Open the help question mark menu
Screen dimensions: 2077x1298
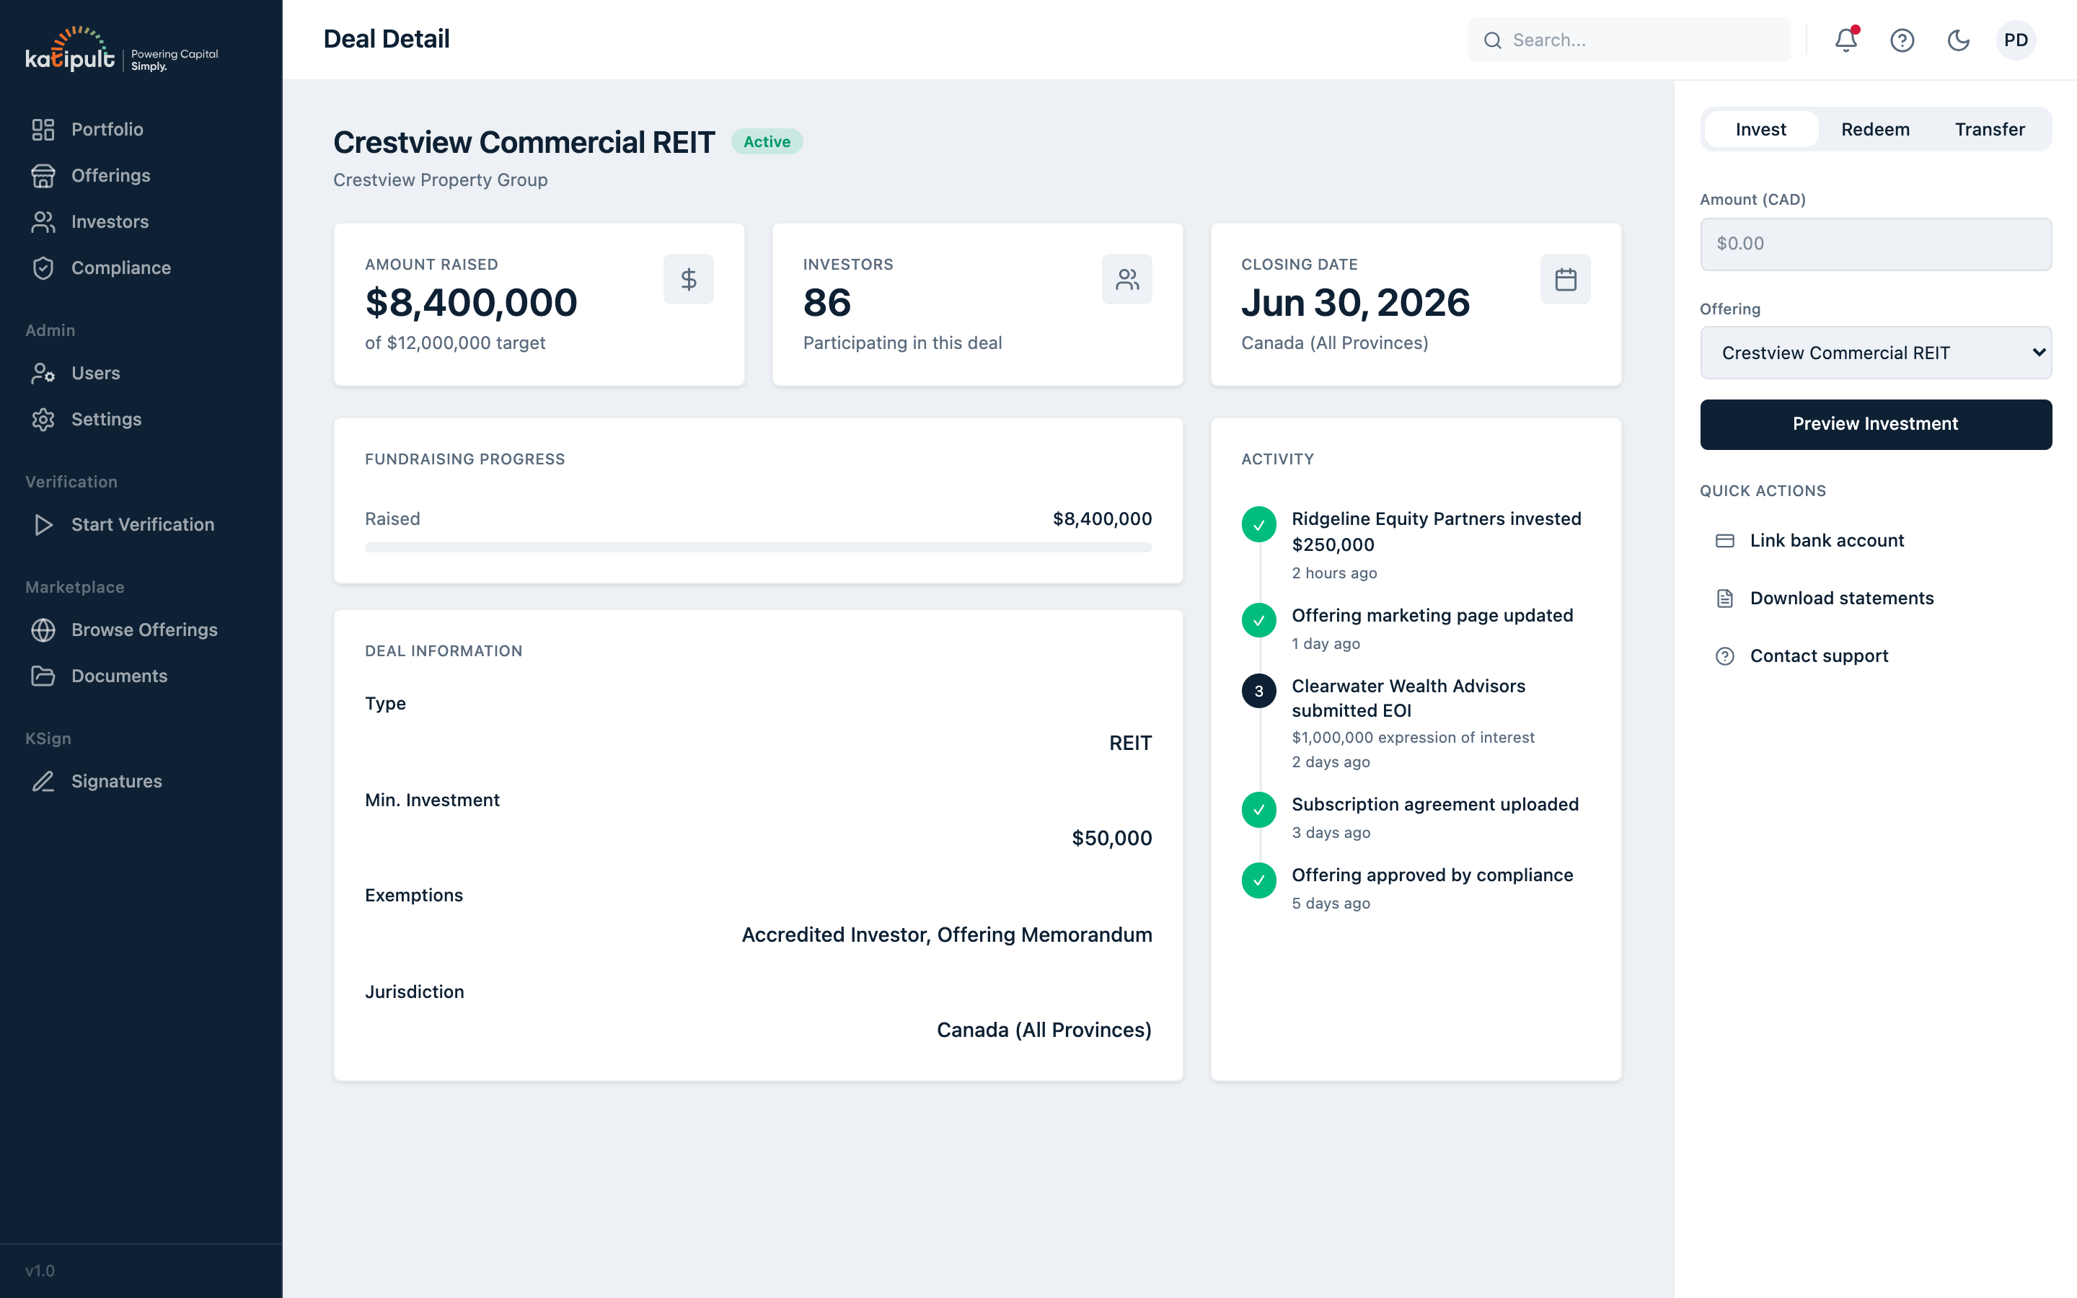click(x=1902, y=40)
